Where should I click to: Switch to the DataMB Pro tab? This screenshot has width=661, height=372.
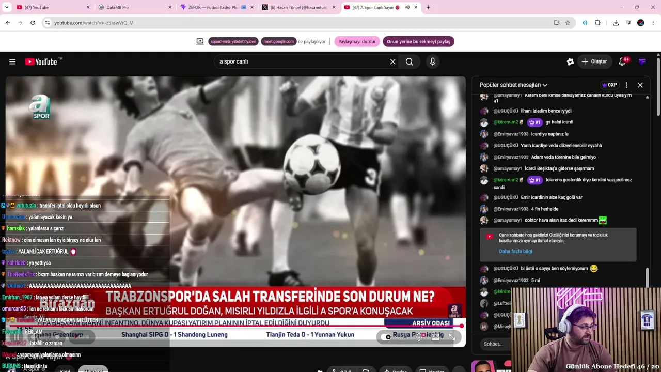(134, 7)
